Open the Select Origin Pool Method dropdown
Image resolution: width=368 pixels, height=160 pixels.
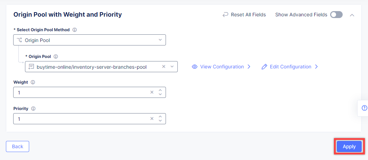coord(90,40)
